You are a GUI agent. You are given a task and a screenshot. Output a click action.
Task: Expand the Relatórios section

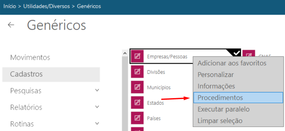97,107
